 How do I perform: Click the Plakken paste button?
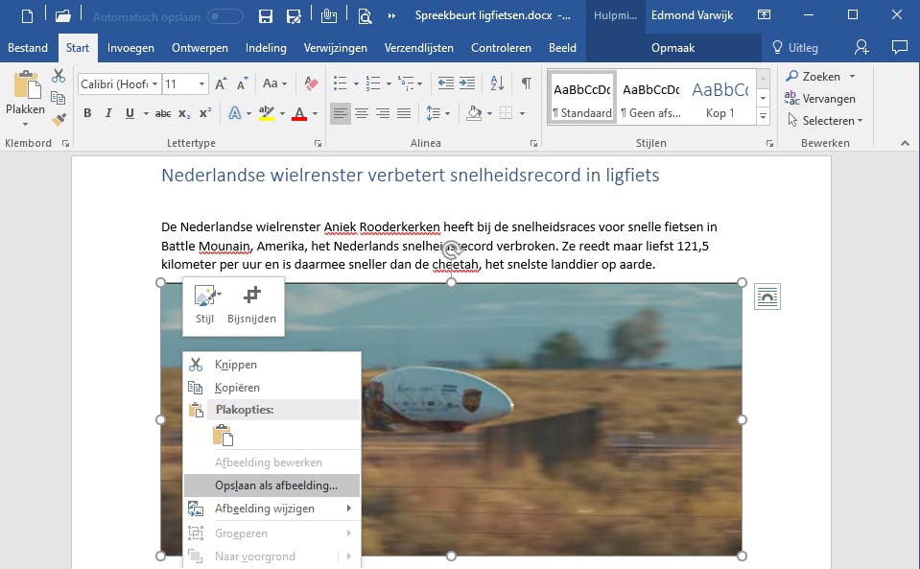pyautogui.click(x=25, y=92)
